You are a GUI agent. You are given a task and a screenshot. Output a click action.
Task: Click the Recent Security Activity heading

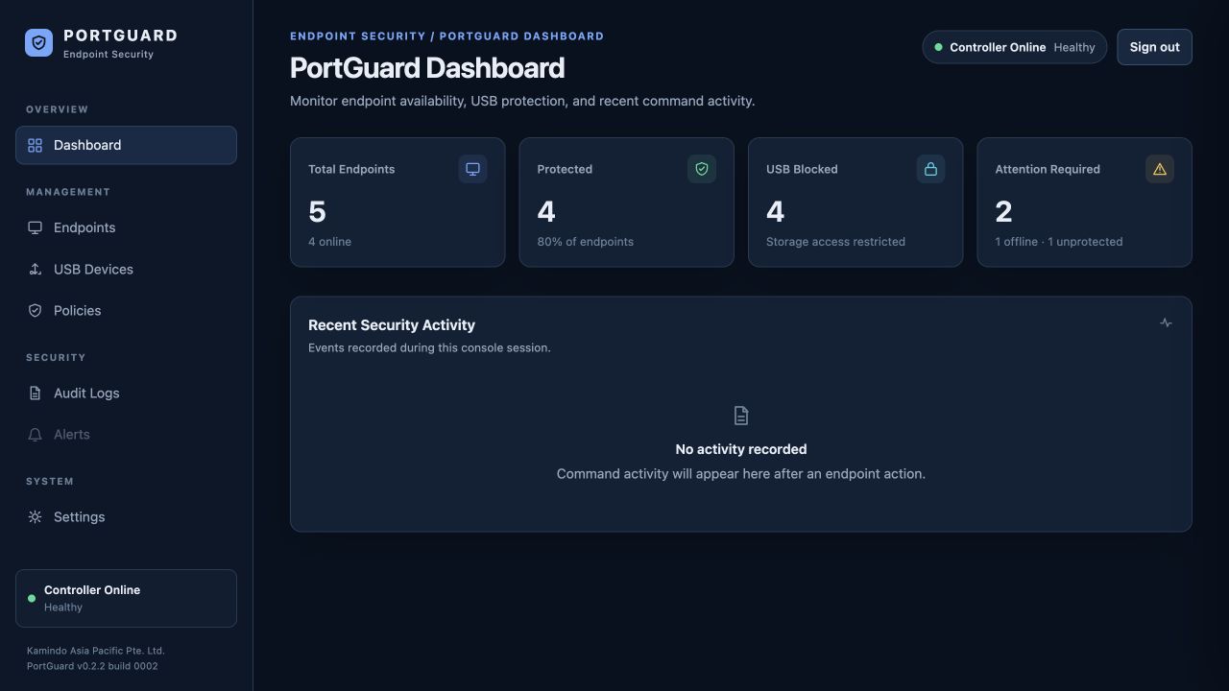click(392, 325)
